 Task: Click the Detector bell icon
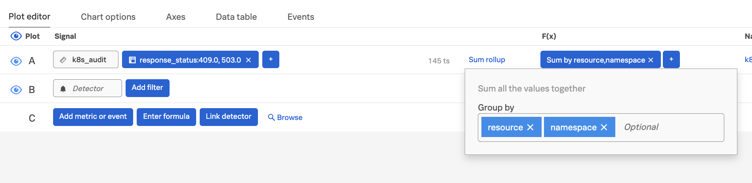(63, 89)
